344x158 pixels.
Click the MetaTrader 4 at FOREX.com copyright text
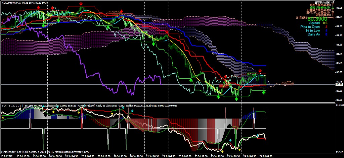(45, 152)
